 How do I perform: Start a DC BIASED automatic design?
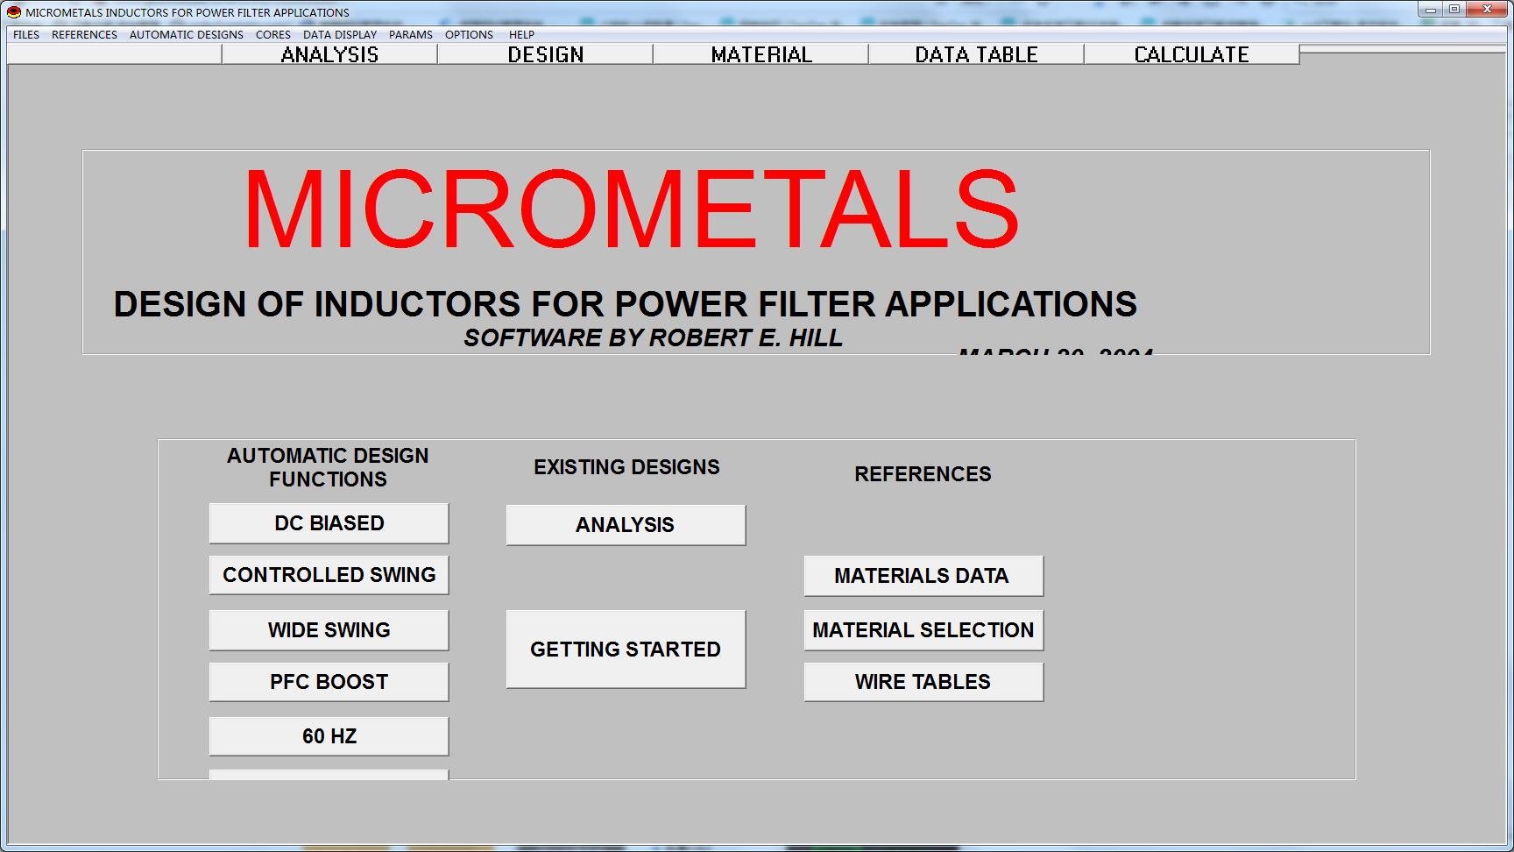pos(329,523)
